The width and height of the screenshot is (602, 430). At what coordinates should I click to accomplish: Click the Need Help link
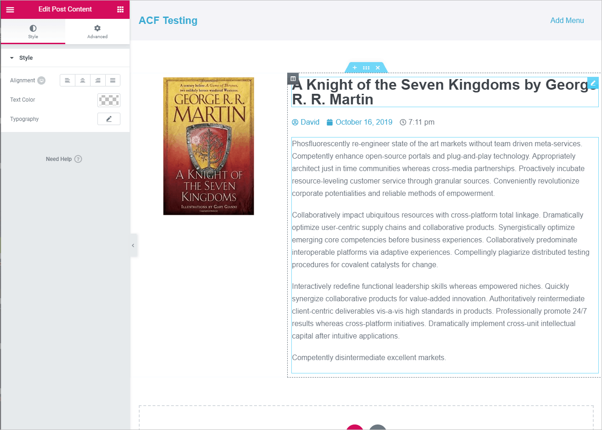[59, 159]
